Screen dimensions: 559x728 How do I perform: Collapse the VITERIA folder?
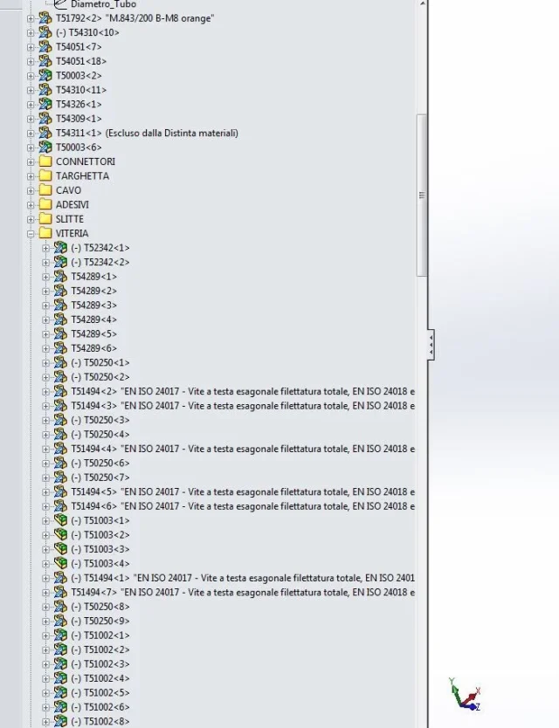click(x=31, y=234)
